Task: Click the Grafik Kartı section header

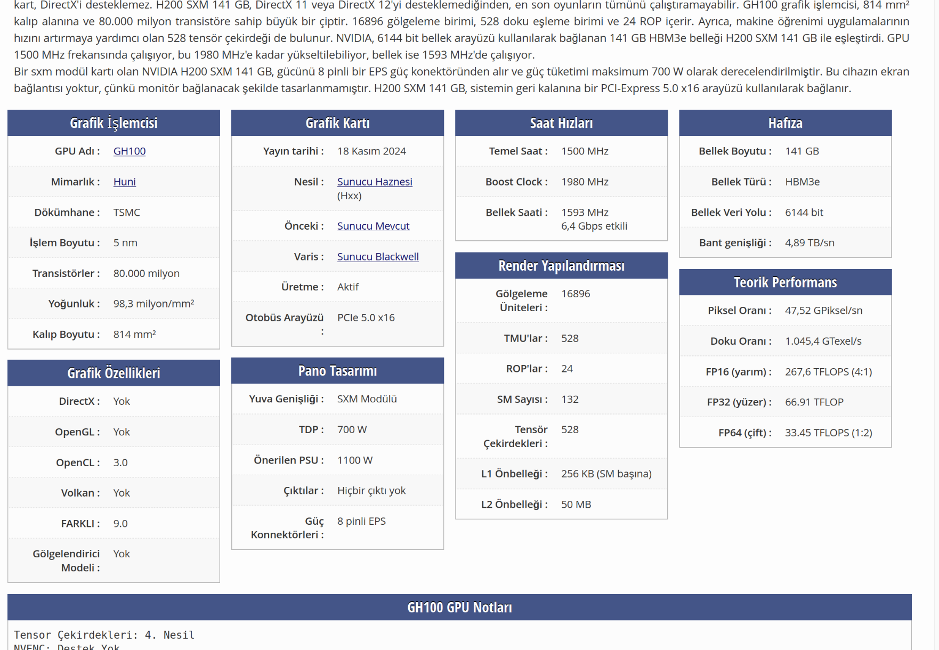Action: tap(337, 123)
